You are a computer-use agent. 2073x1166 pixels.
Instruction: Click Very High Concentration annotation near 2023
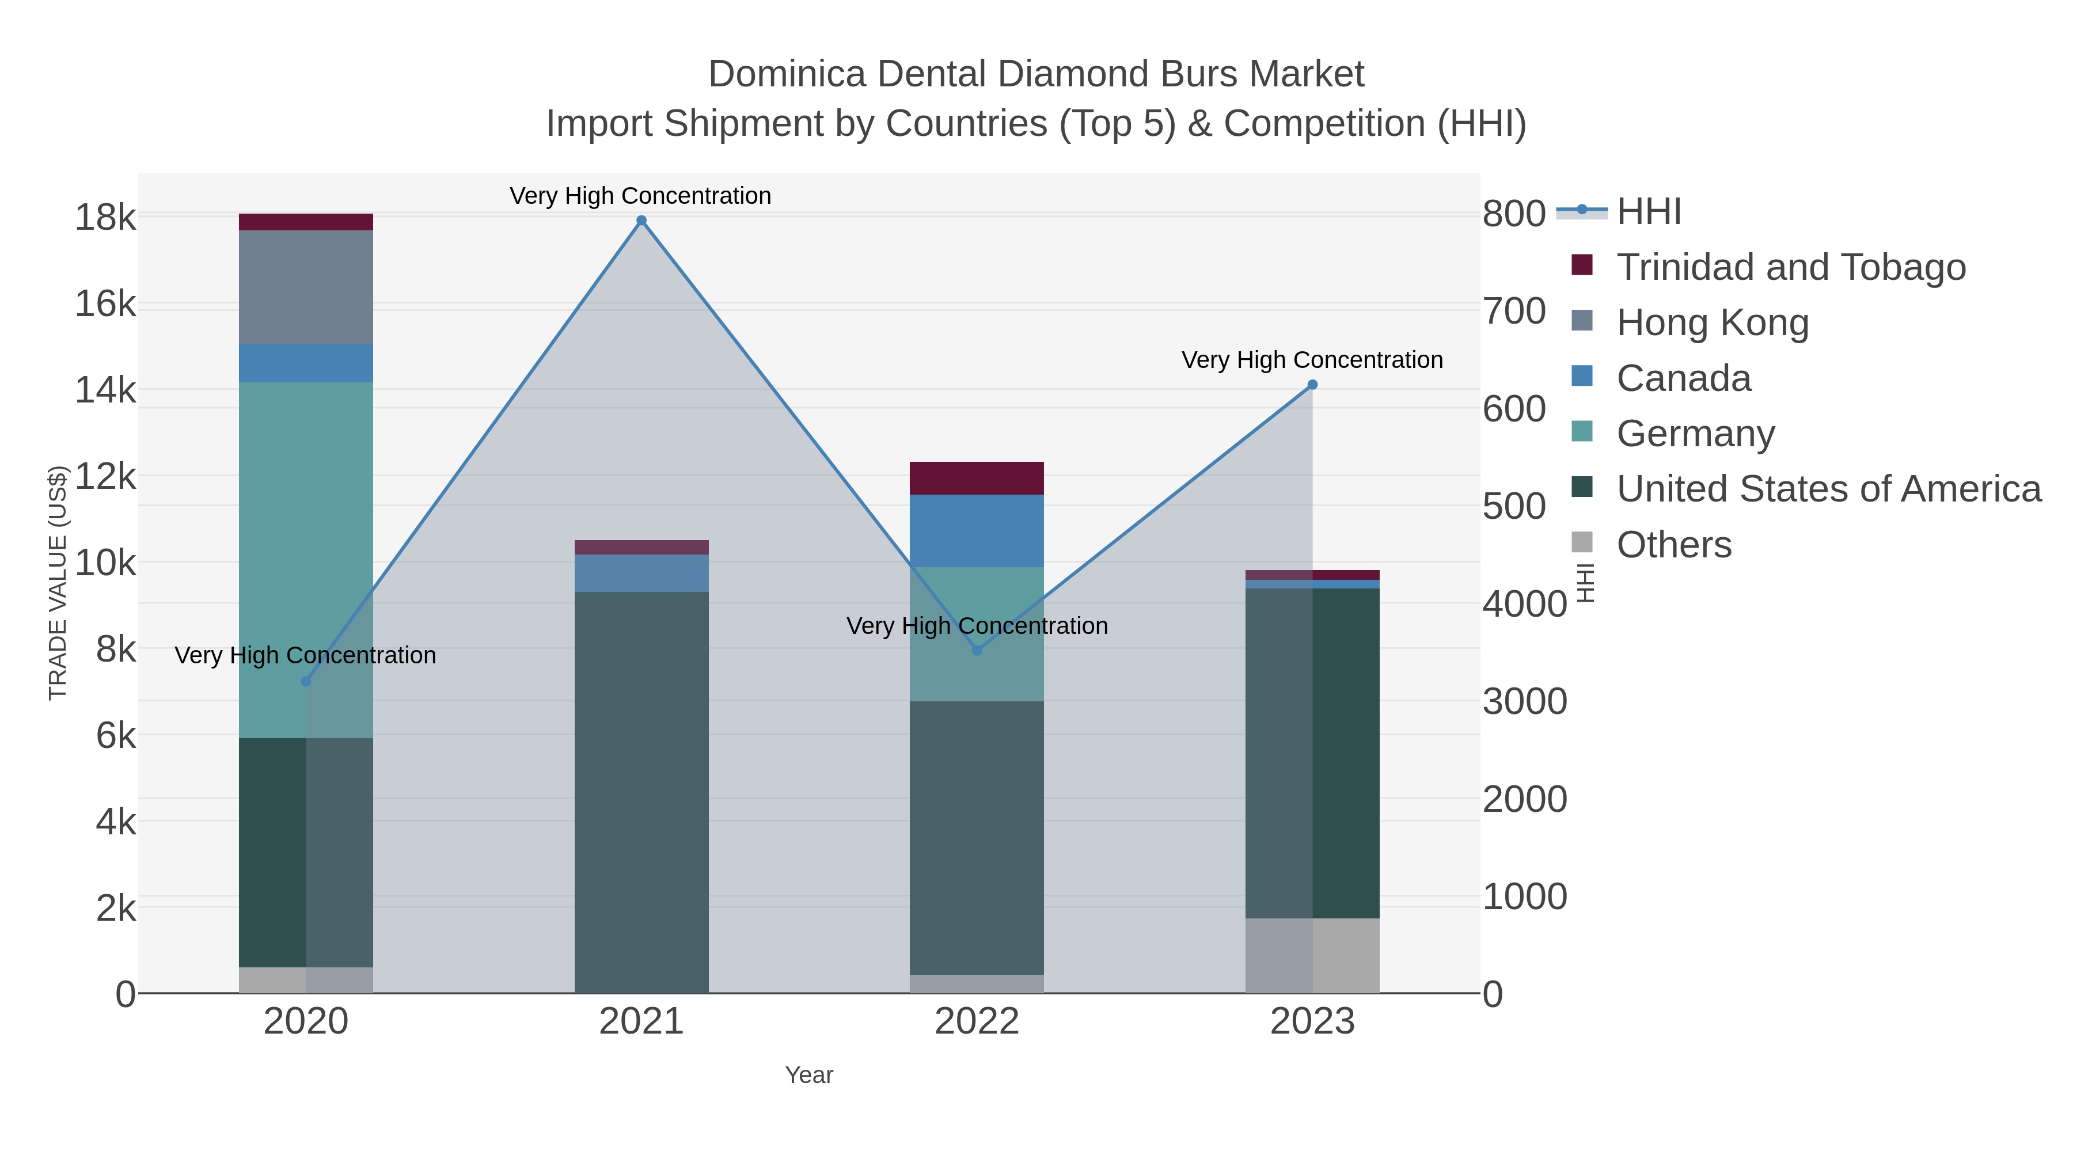click(1312, 360)
